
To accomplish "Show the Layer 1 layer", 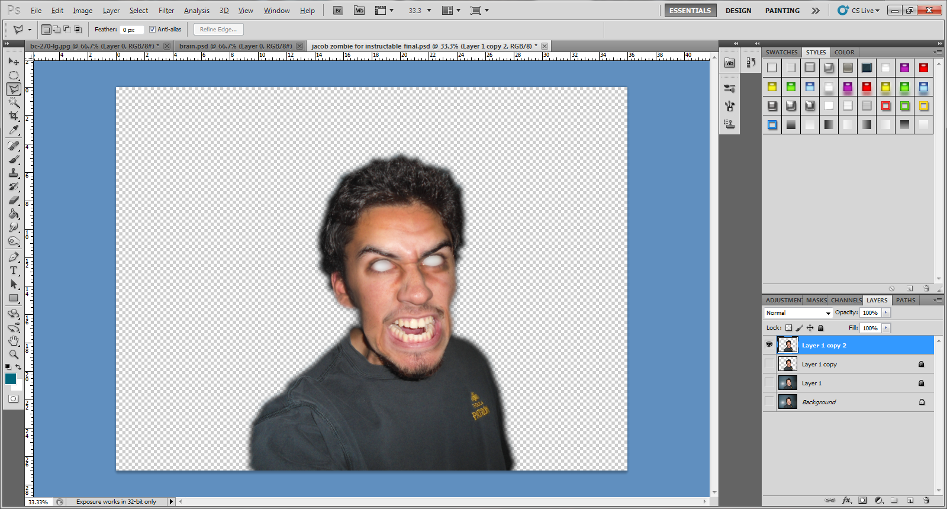I will [x=769, y=382].
